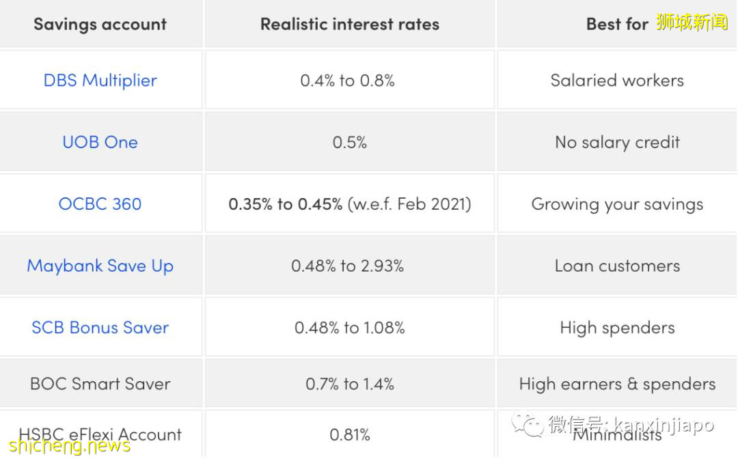This screenshot has width=738, height=459.
Task: Click the No salary credit cell
Action: 617,142
